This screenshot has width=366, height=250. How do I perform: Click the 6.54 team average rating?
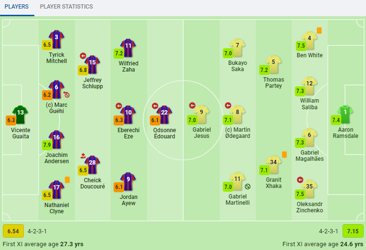12,231
